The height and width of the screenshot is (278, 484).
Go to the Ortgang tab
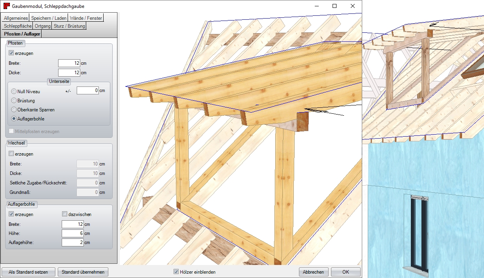pyautogui.click(x=43, y=26)
